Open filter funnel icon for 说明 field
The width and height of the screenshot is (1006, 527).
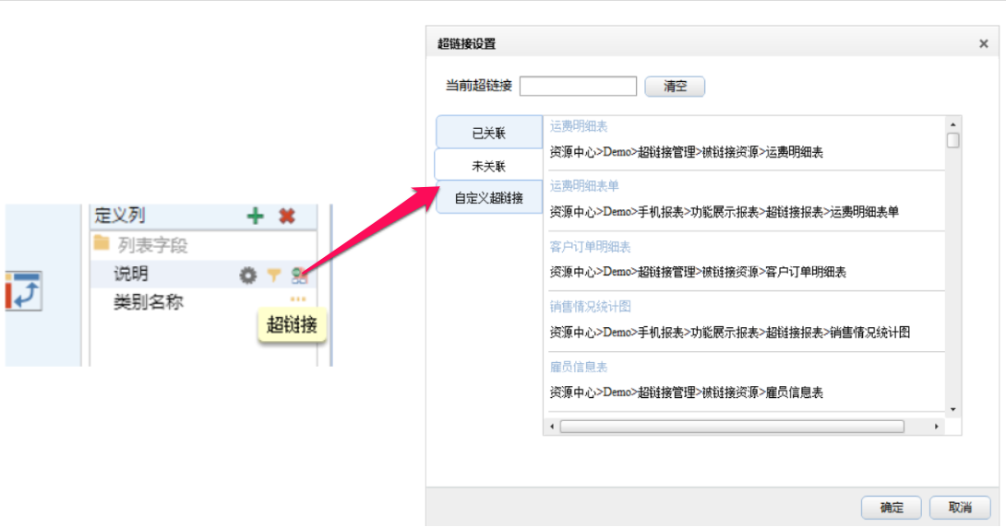(274, 275)
